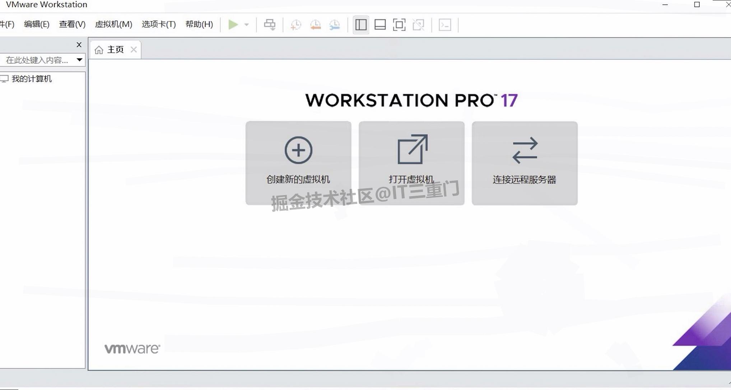Click 连接远程服务器
The width and height of the screenshot is (731, 390).
pos(524,163)
